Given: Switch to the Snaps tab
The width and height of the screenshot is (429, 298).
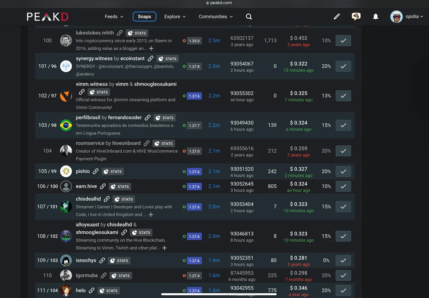Looking at the screenshot, I should click(144, 16).
